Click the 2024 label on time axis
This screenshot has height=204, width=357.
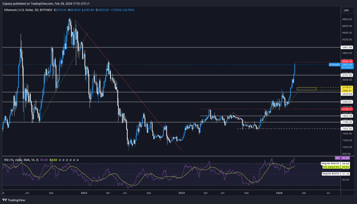pyautogui.click(x=279, y=193)
